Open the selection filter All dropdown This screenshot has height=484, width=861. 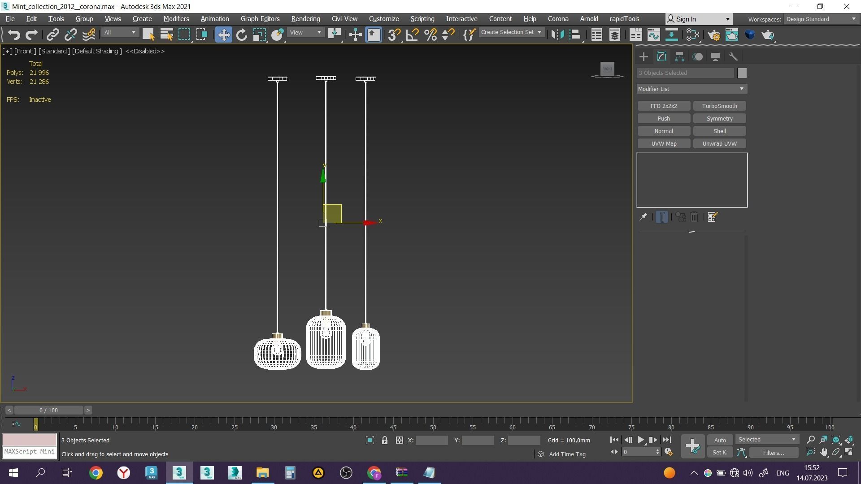[x=120, y=33]
